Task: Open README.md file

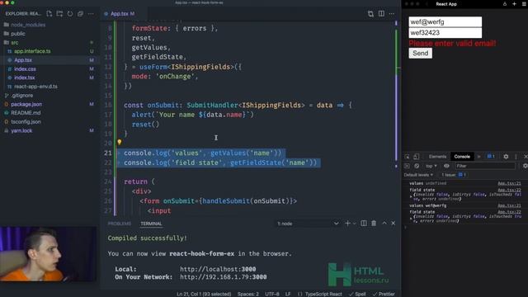Action: point(26,113)
